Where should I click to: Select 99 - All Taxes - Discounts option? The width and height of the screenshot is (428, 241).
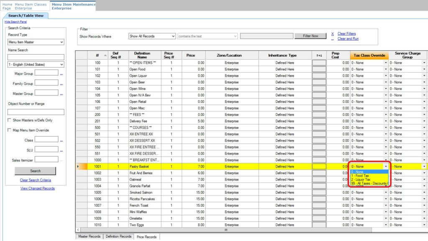(369, 183)
